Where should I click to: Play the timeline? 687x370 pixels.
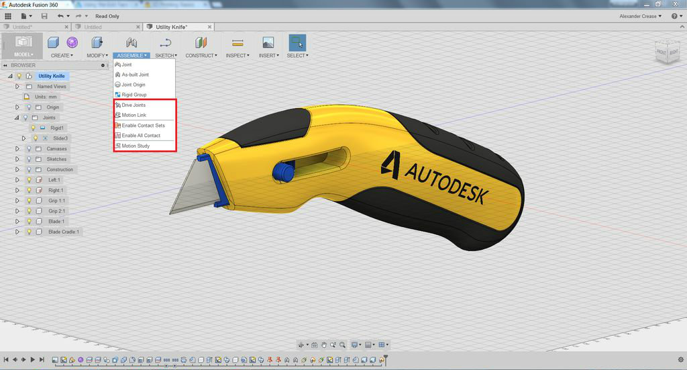coord(32,359)
